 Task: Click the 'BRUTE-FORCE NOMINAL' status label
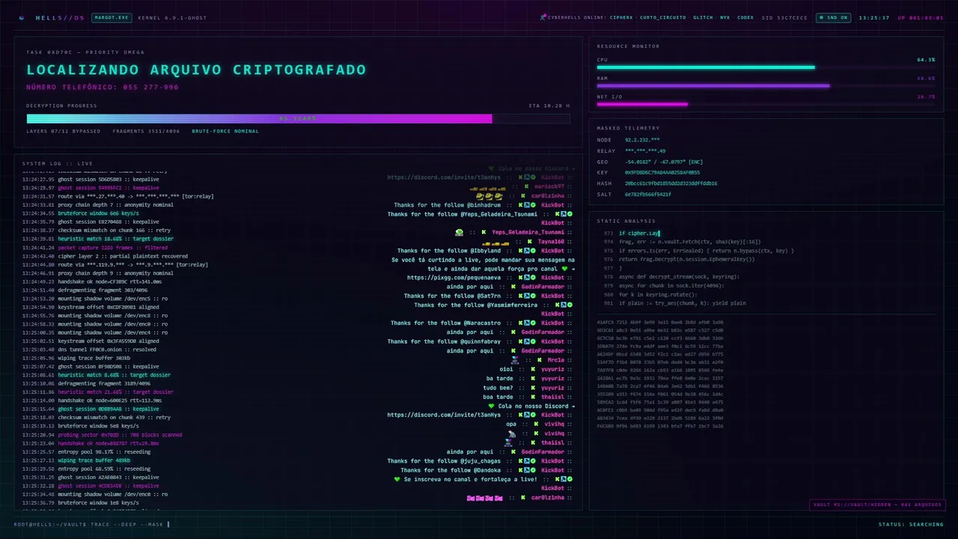pos(225,131)
